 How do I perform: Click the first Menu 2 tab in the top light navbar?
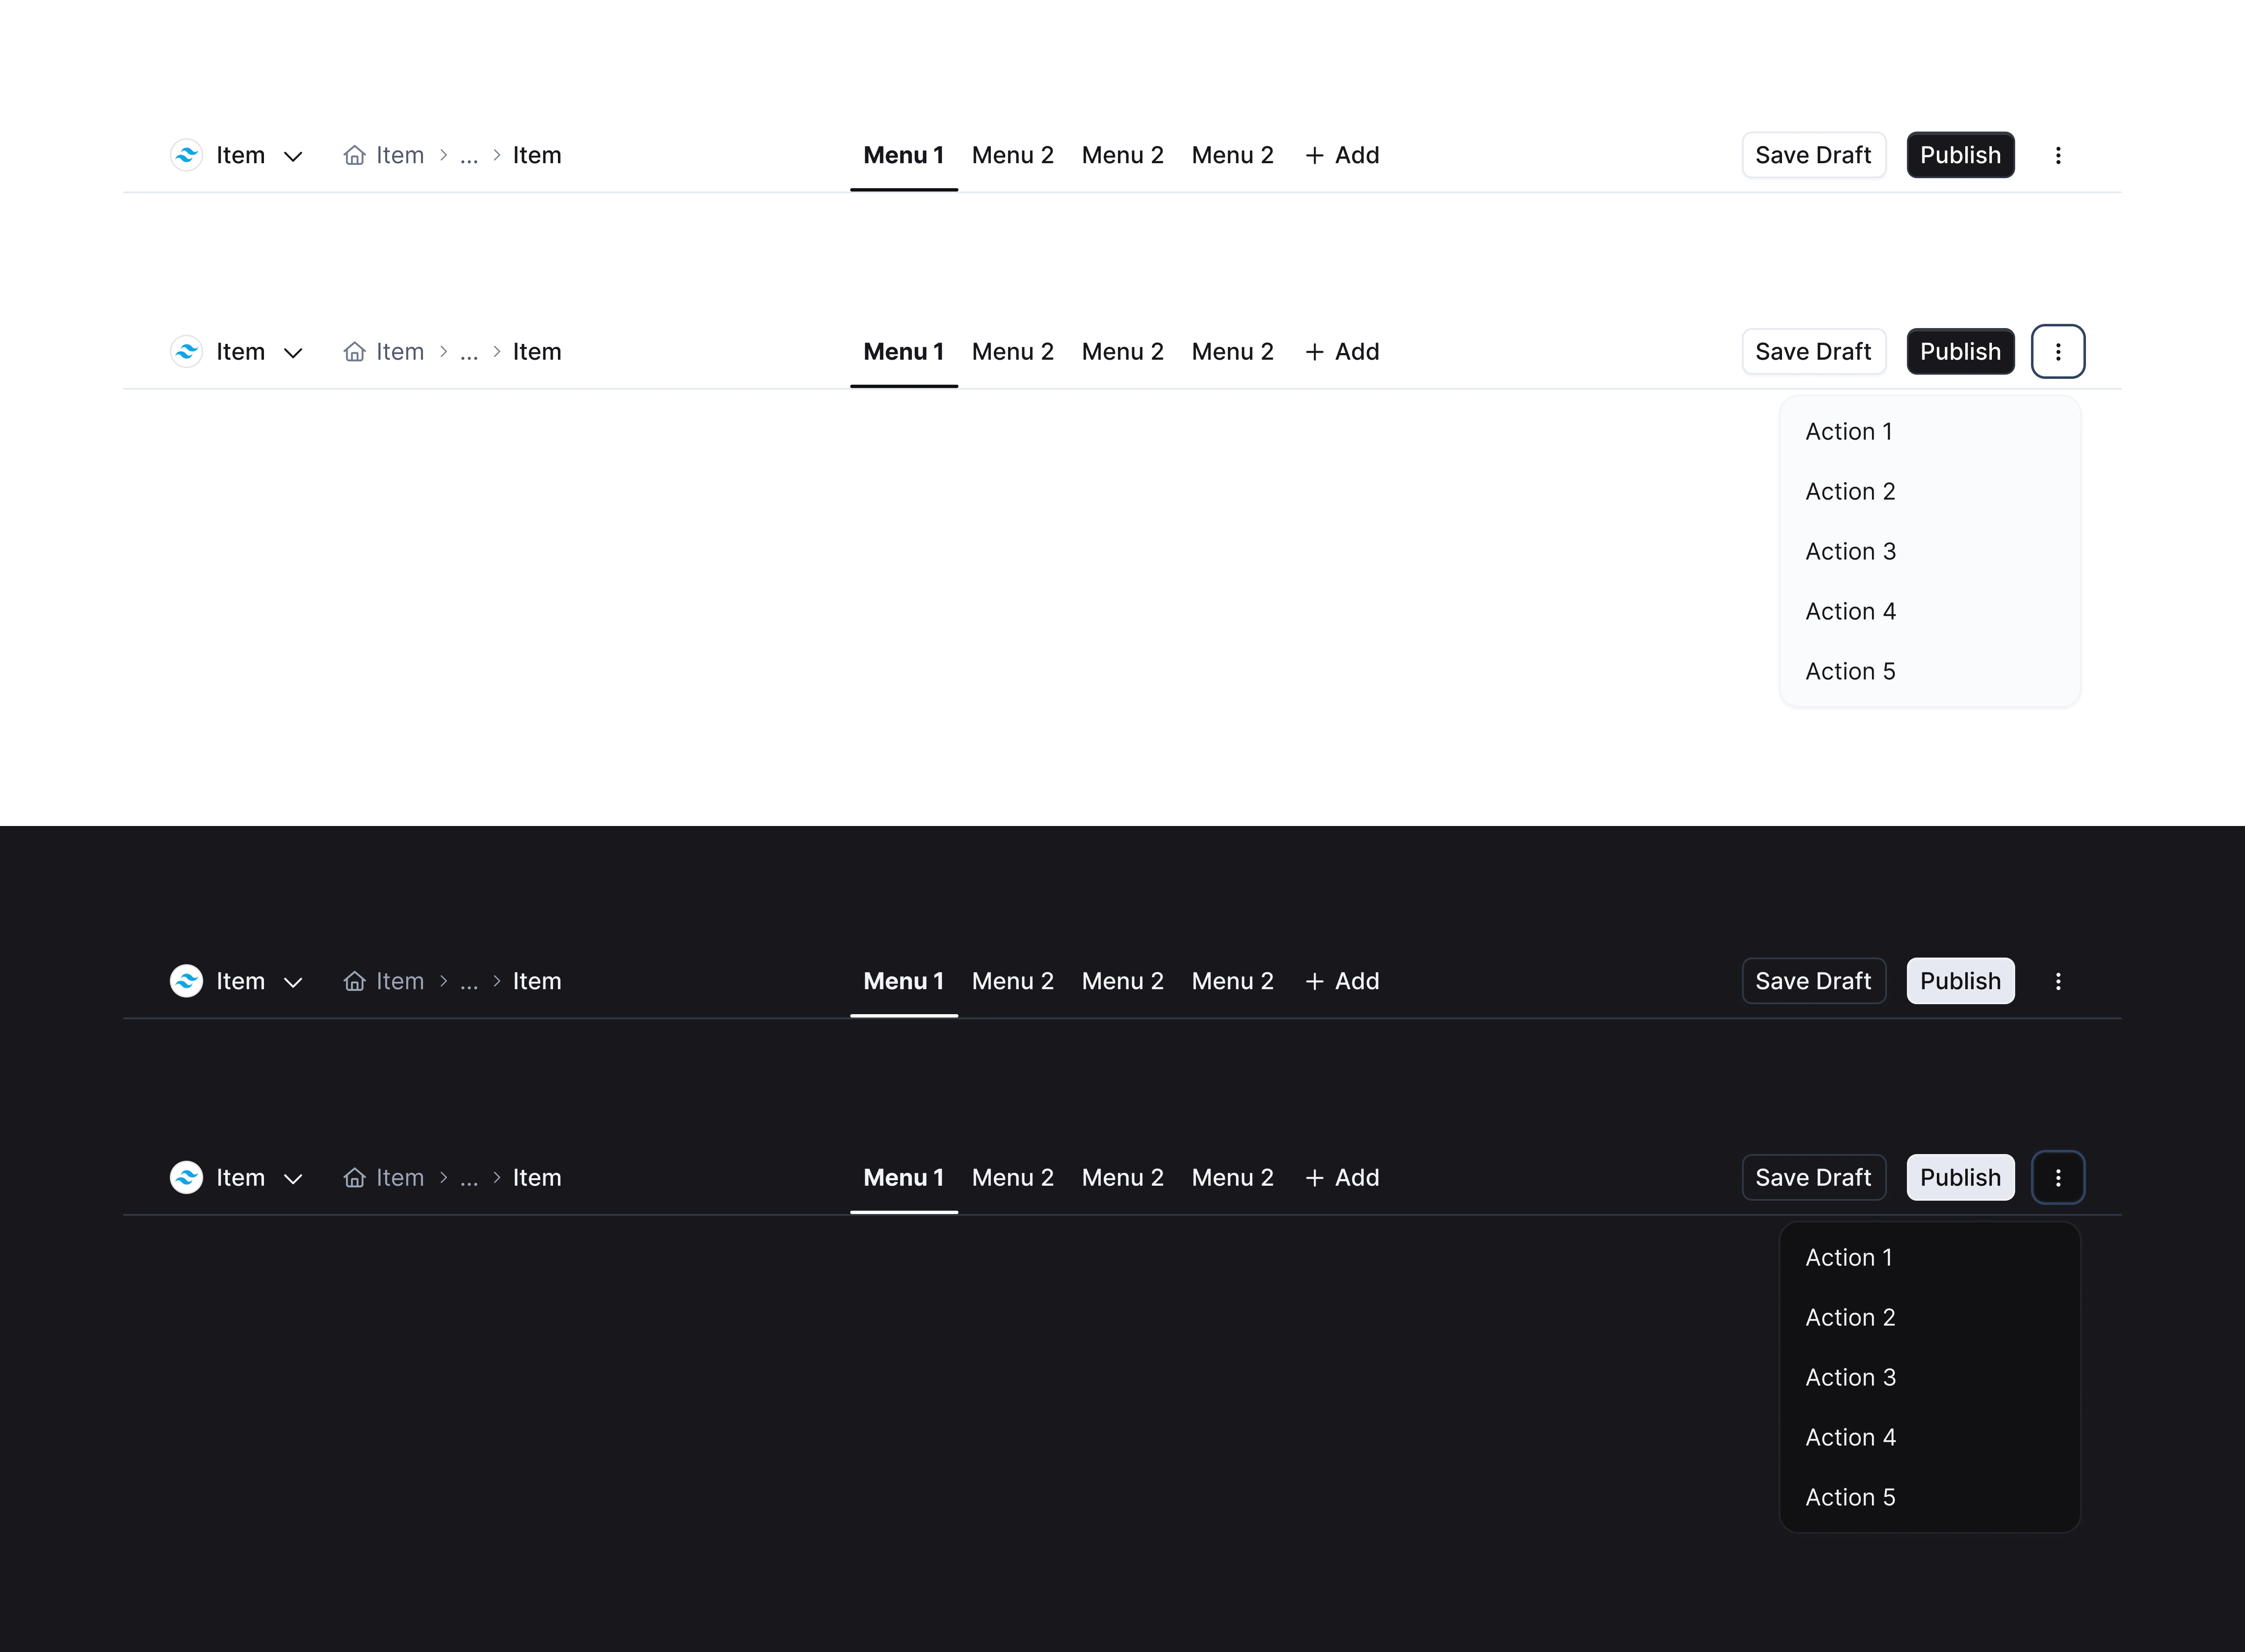click(x=1013, y=155)
